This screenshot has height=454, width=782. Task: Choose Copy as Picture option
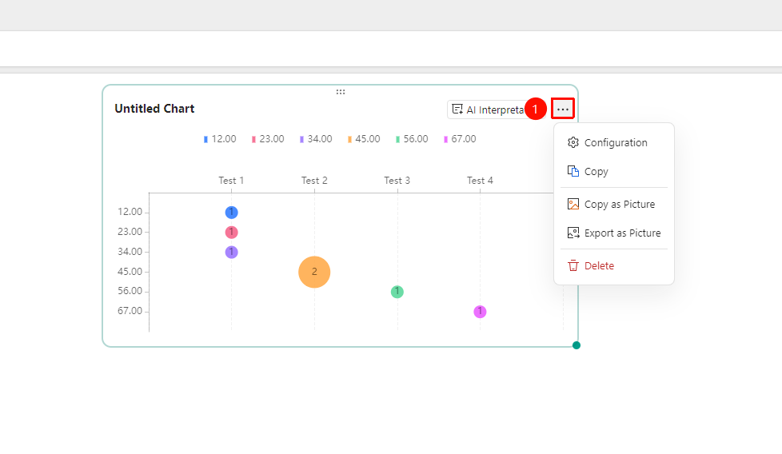pyautogui.click(x=614, y=205)
